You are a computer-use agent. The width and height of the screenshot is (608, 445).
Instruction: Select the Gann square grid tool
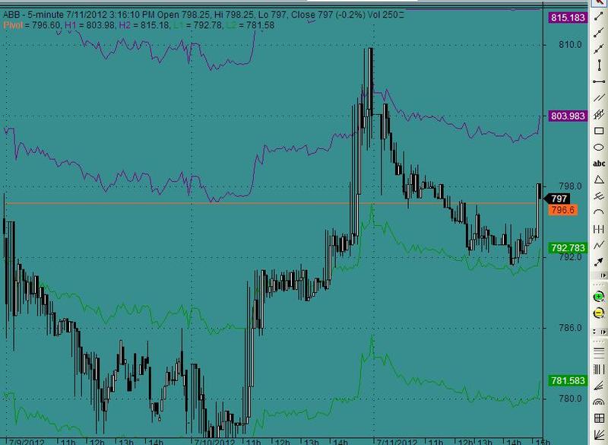(x=599, y=418)
